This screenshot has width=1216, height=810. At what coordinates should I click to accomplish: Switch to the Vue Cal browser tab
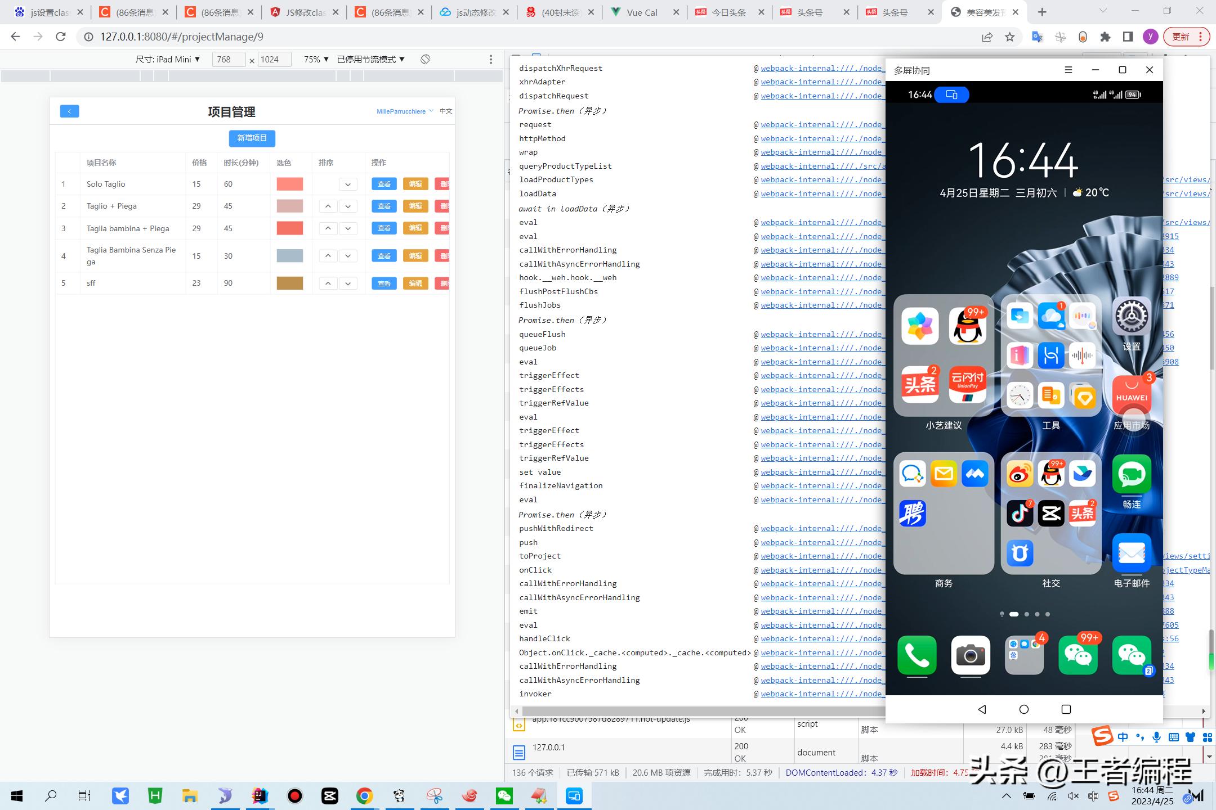click(x=642, y=12)
